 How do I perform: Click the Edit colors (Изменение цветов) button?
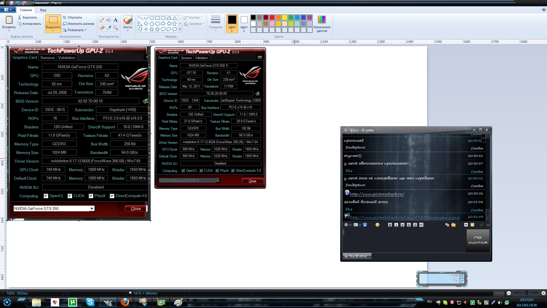(x=322, y=23)
